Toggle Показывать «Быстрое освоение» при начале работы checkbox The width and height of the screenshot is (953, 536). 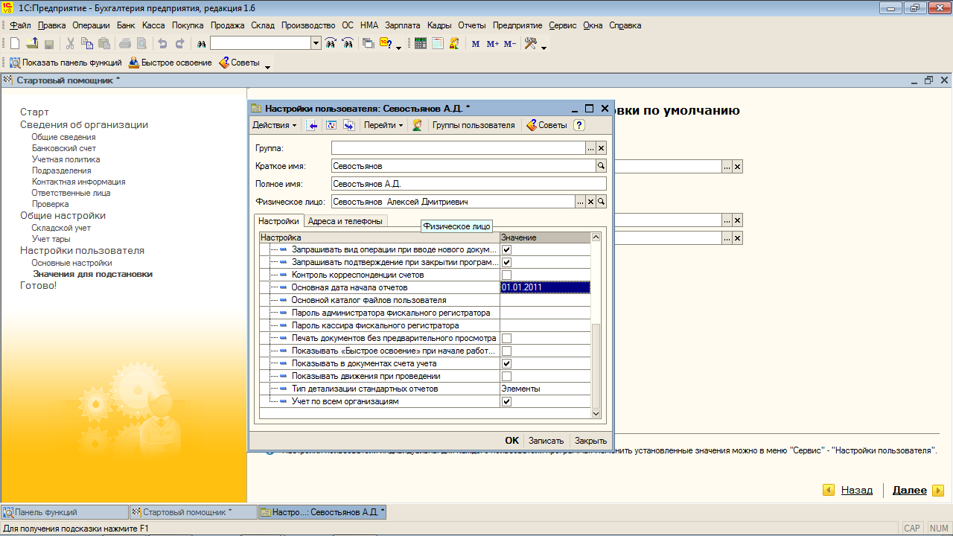(x=507, y=351)
